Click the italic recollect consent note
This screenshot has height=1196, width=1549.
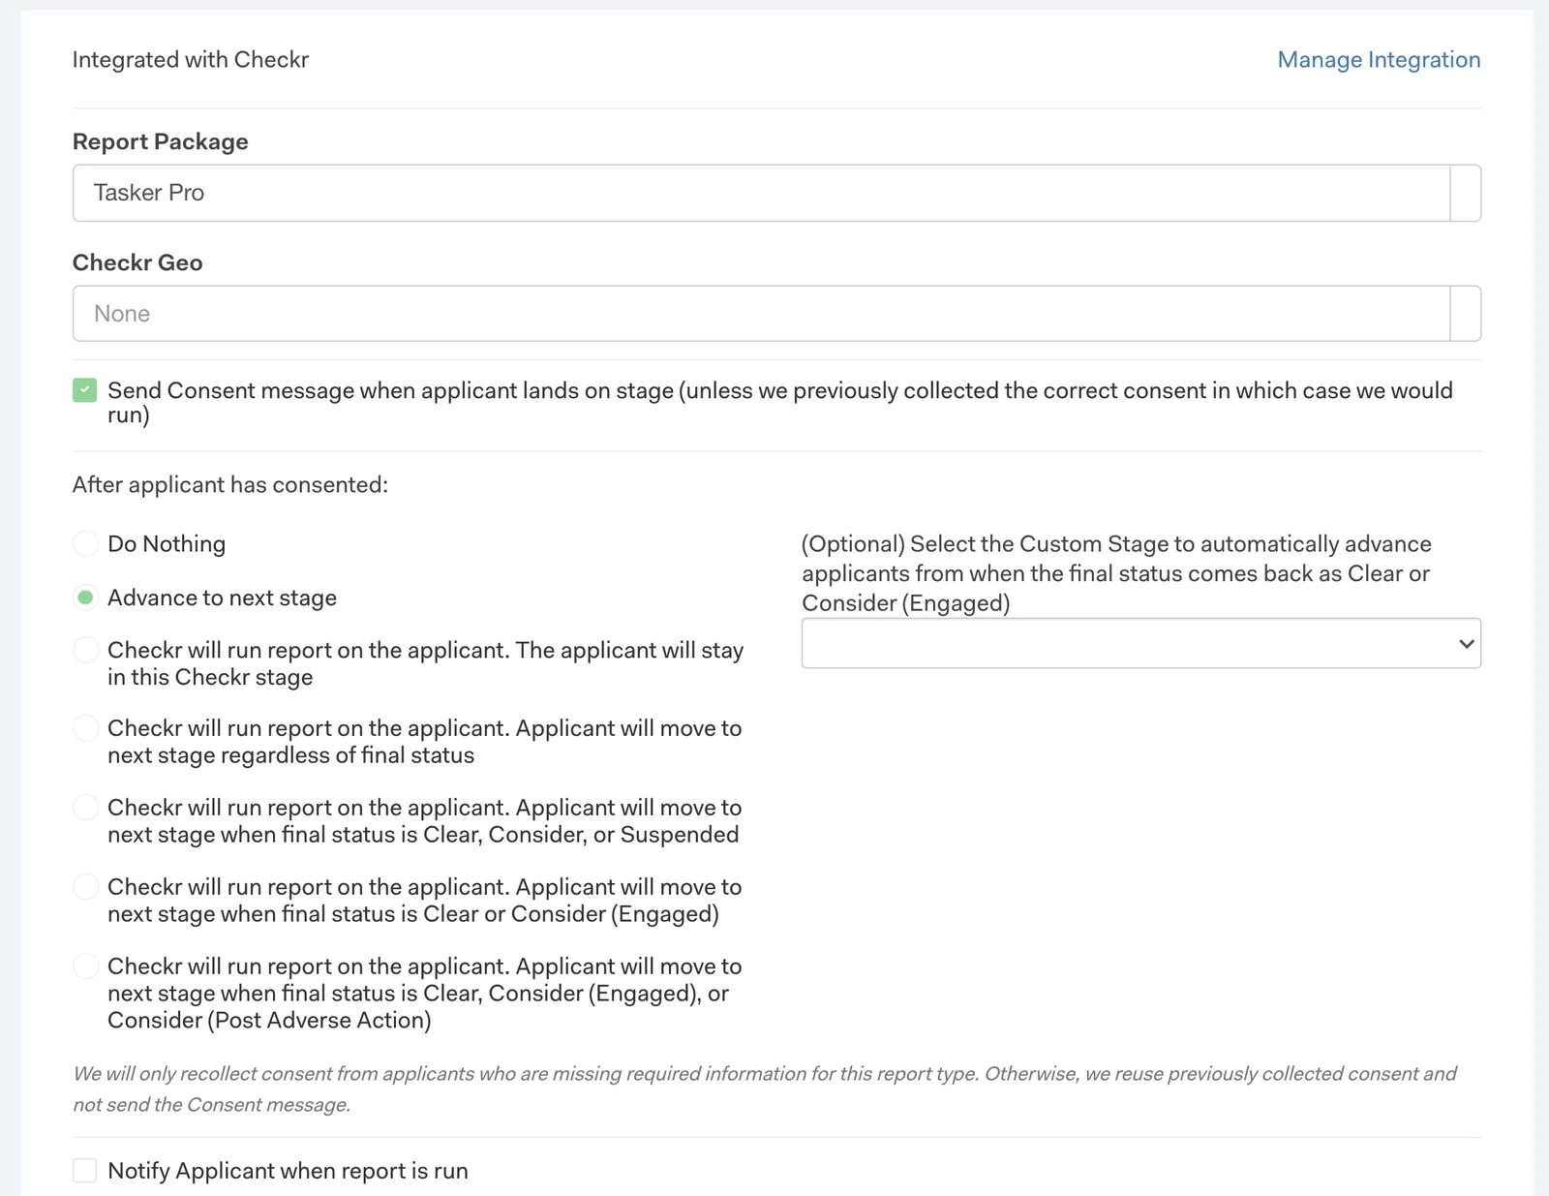(765, 1089)
